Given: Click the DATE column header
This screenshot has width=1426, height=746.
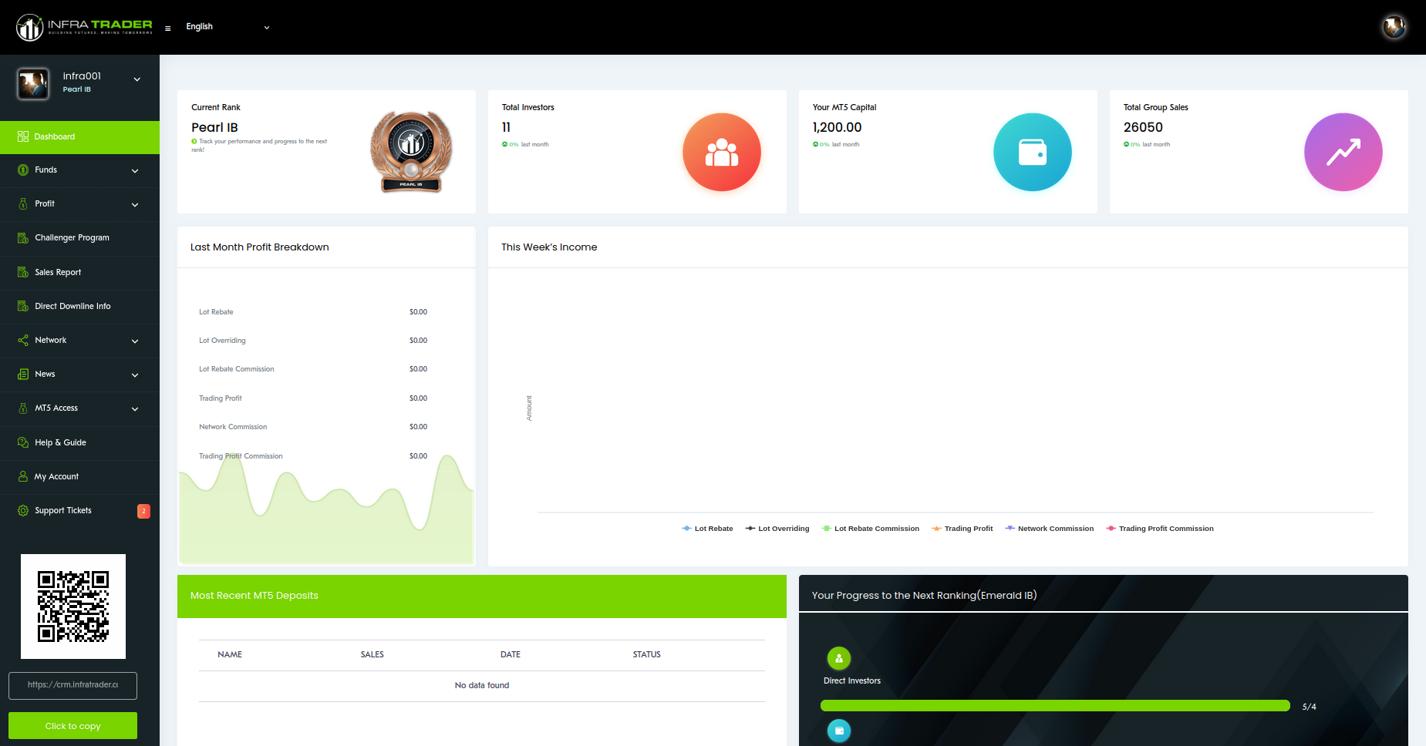Looking at the screenshot, I should pyautogui.click(x=511, y=654).
